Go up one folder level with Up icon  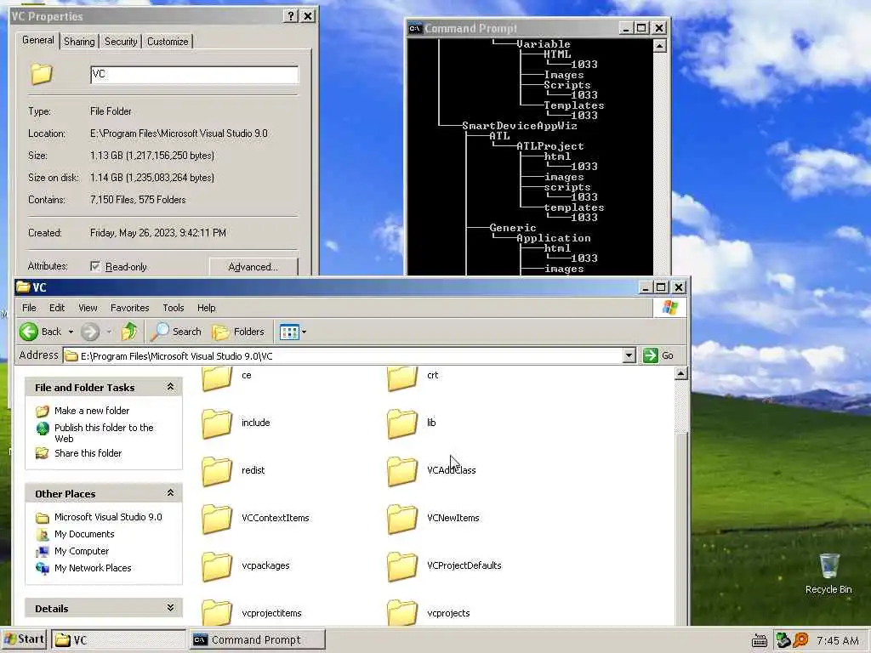pyautogui.click(x=129, y=332)
